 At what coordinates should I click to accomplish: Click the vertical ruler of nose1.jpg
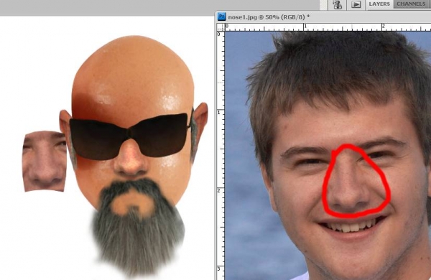221,155
